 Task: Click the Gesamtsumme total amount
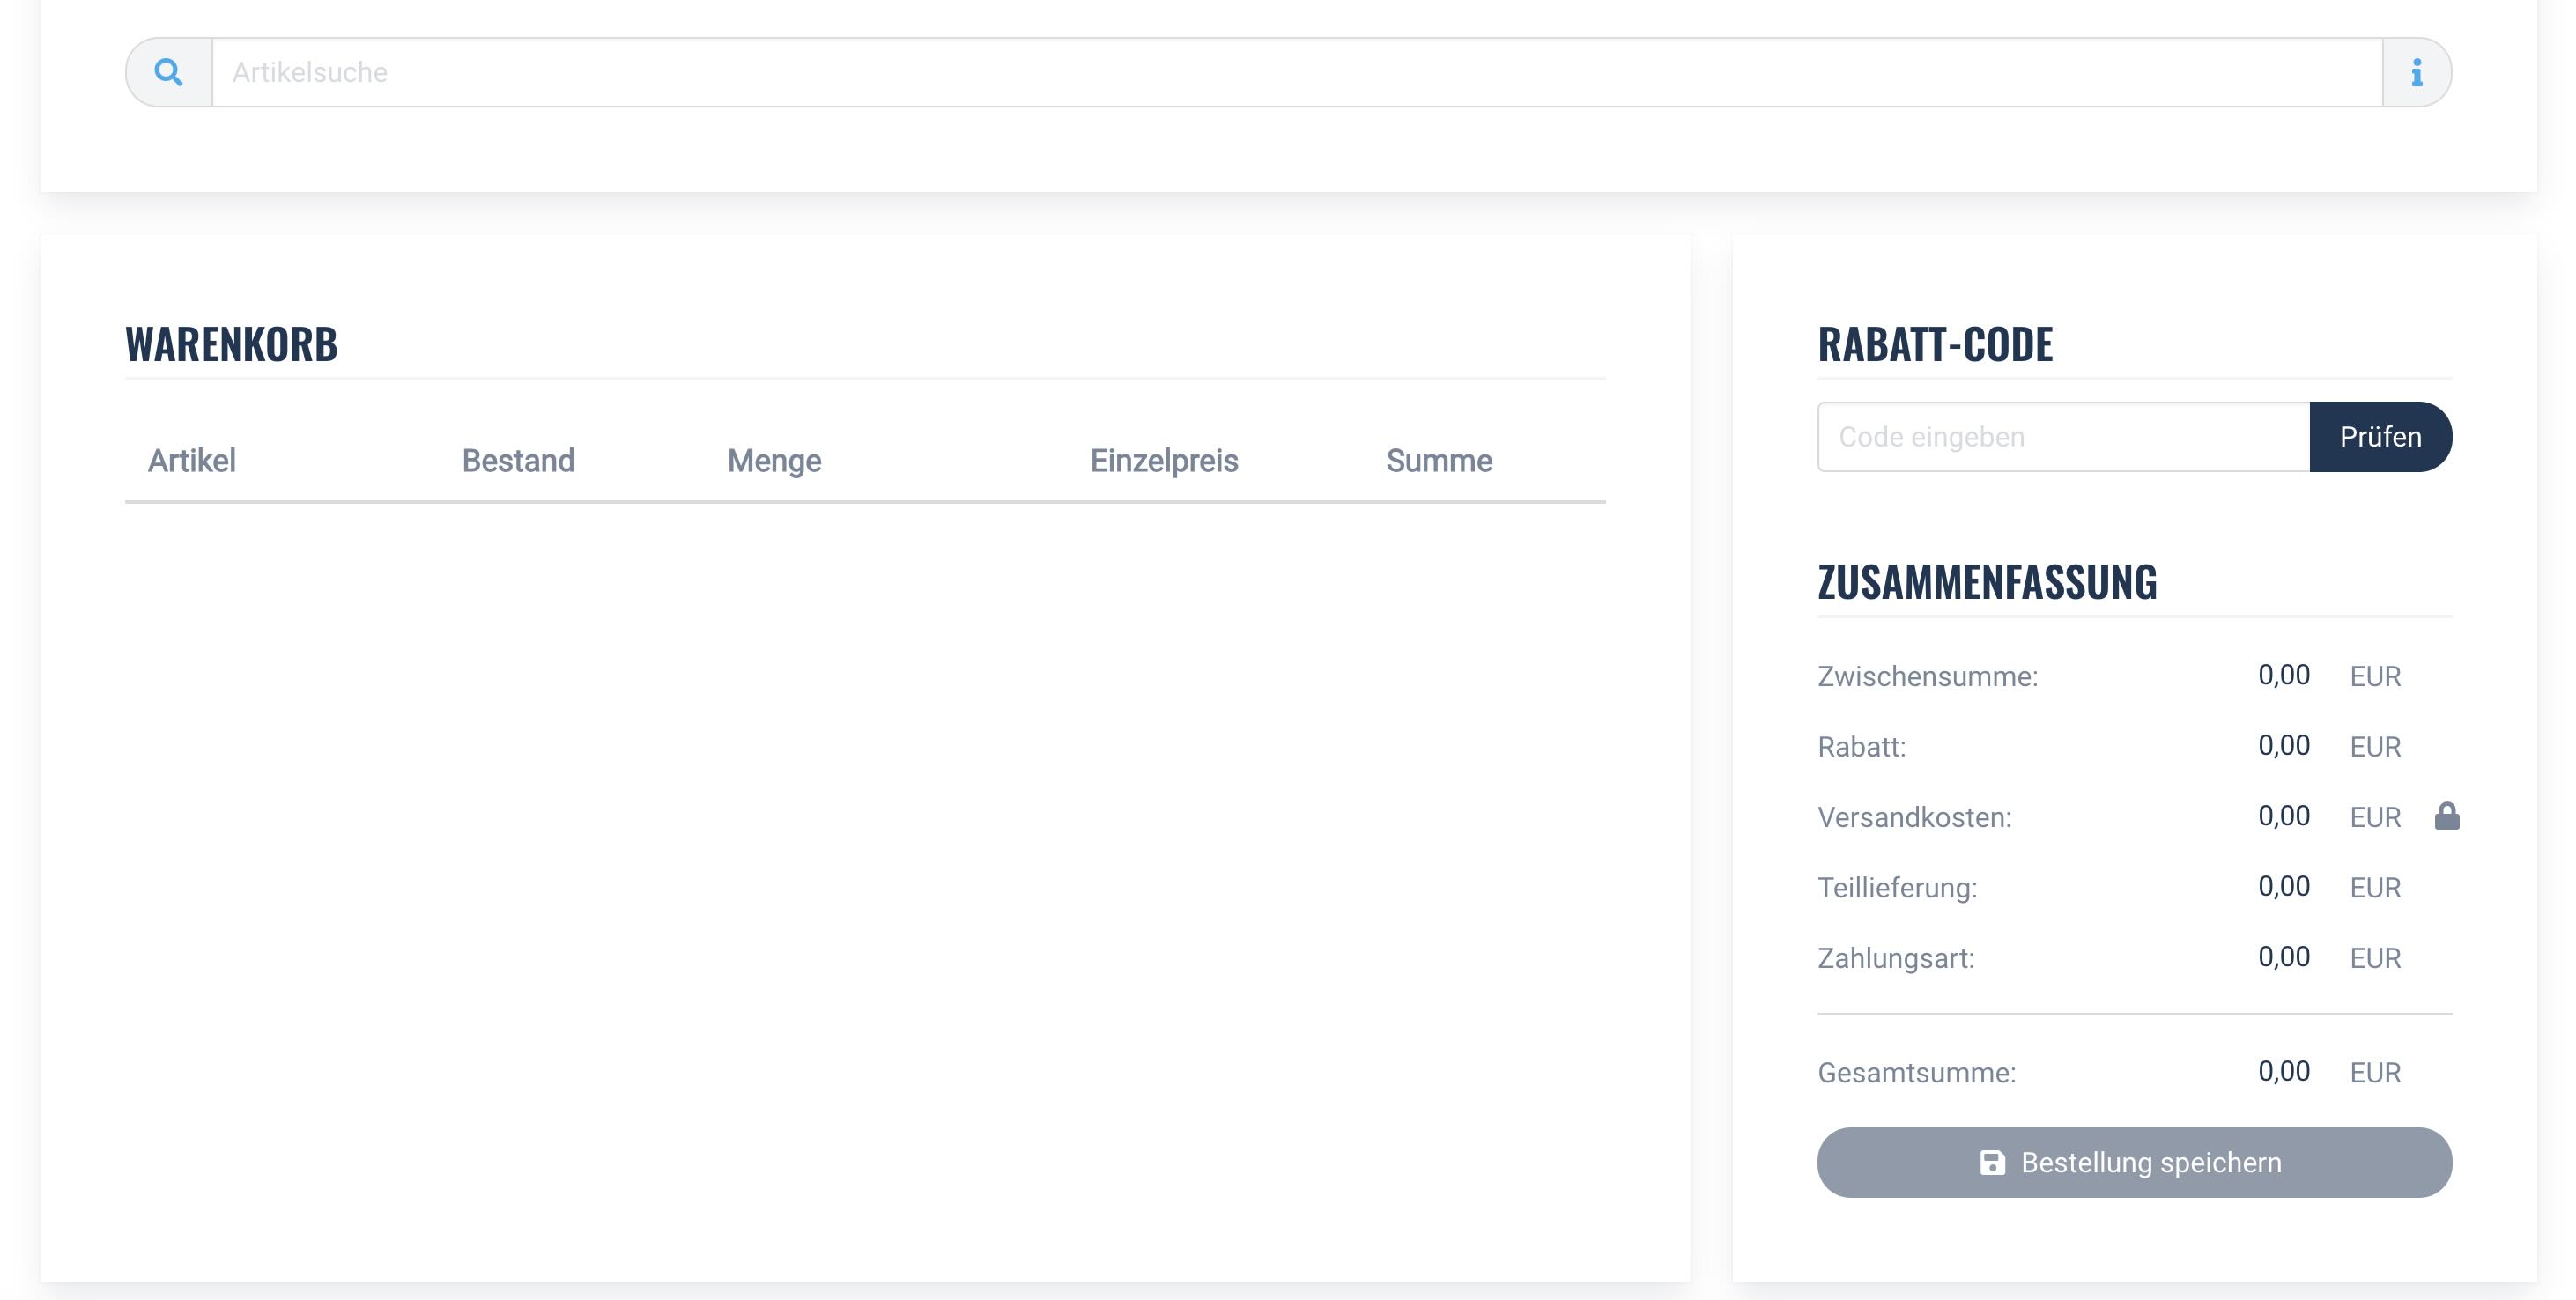point(2283,1071)
